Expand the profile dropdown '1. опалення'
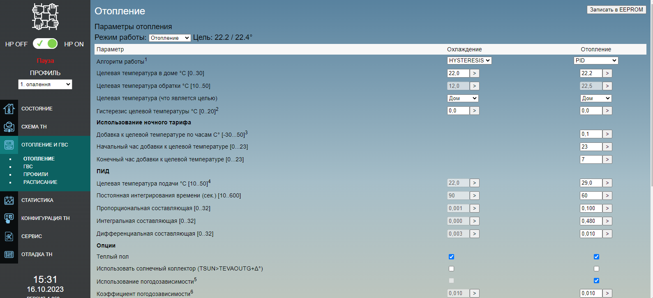Image resolution: width=653 pixels, height=298 pixels. point(45,84)
